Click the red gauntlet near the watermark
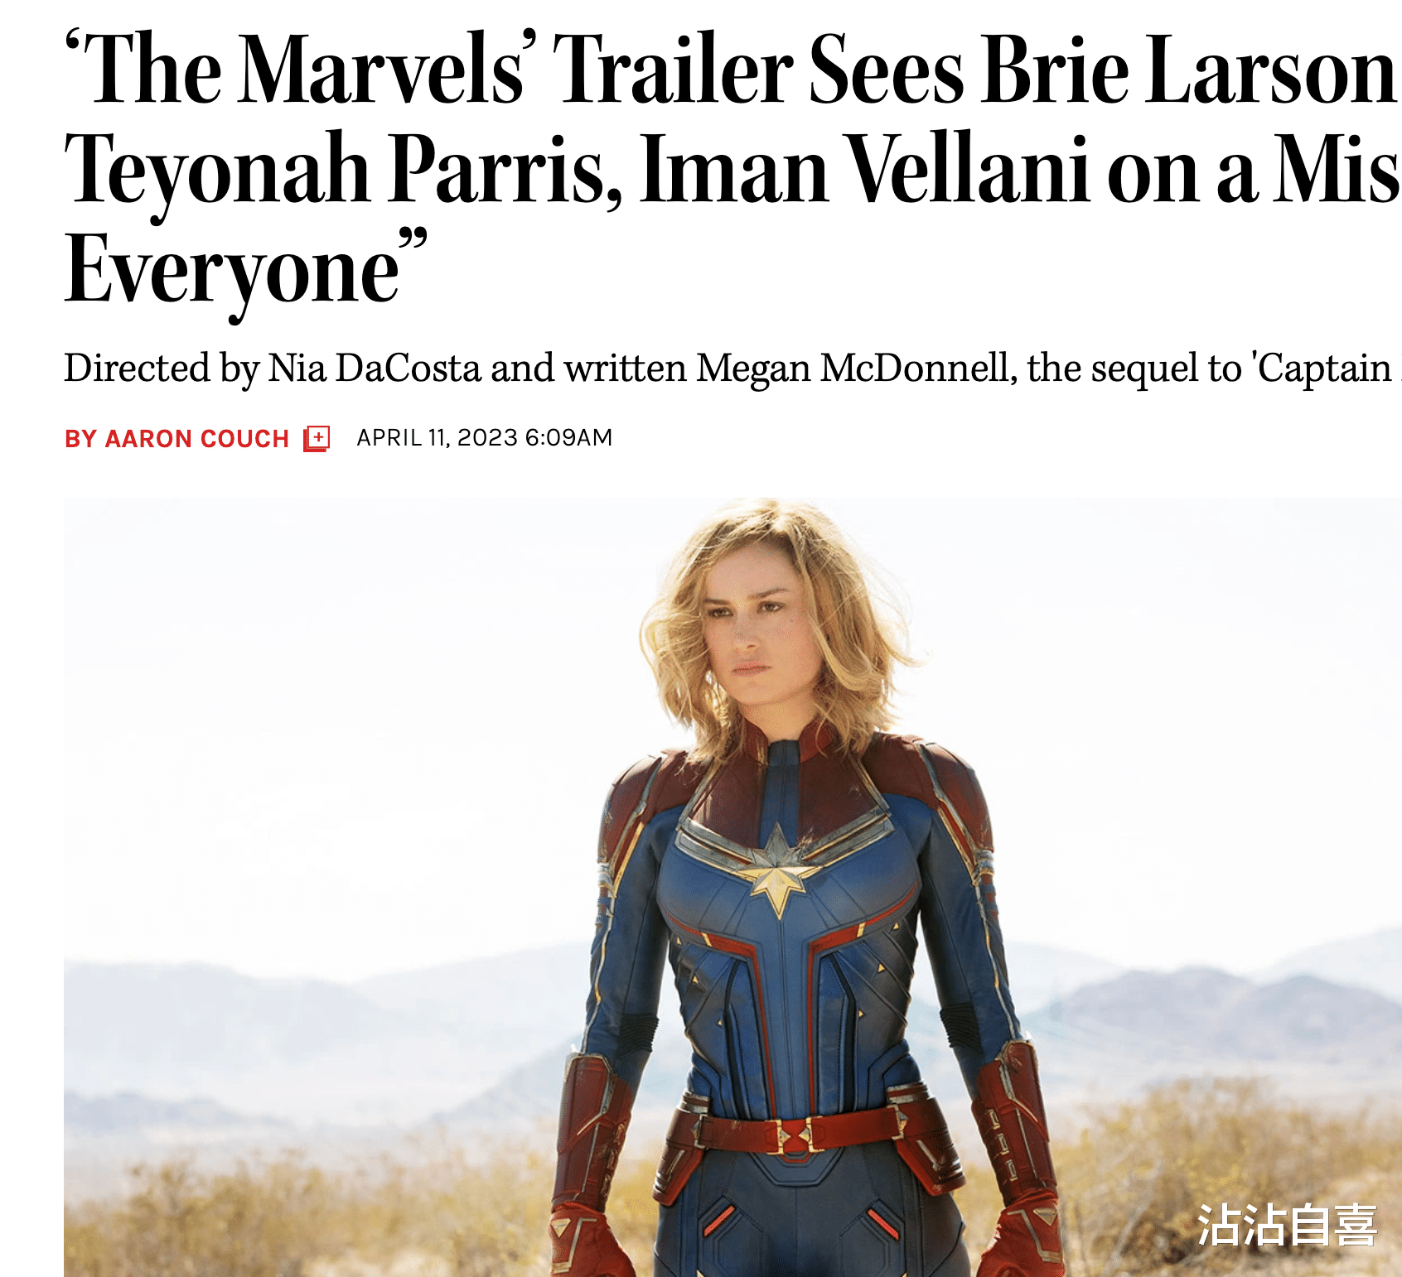Image resolution: width=1402 pixels, height=1277 pixels. [x=1018, y=1159]
